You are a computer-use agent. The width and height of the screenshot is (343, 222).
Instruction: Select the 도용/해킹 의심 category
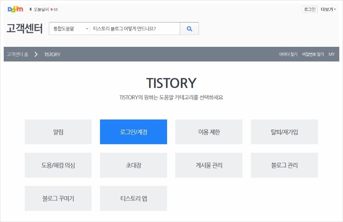point(58,165)
